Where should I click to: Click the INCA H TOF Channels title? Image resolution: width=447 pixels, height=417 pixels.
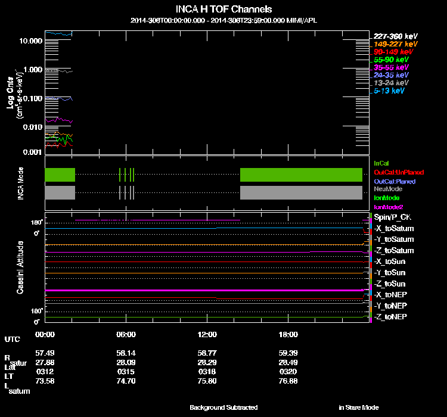pyautogui.click(x=223, y=10)
